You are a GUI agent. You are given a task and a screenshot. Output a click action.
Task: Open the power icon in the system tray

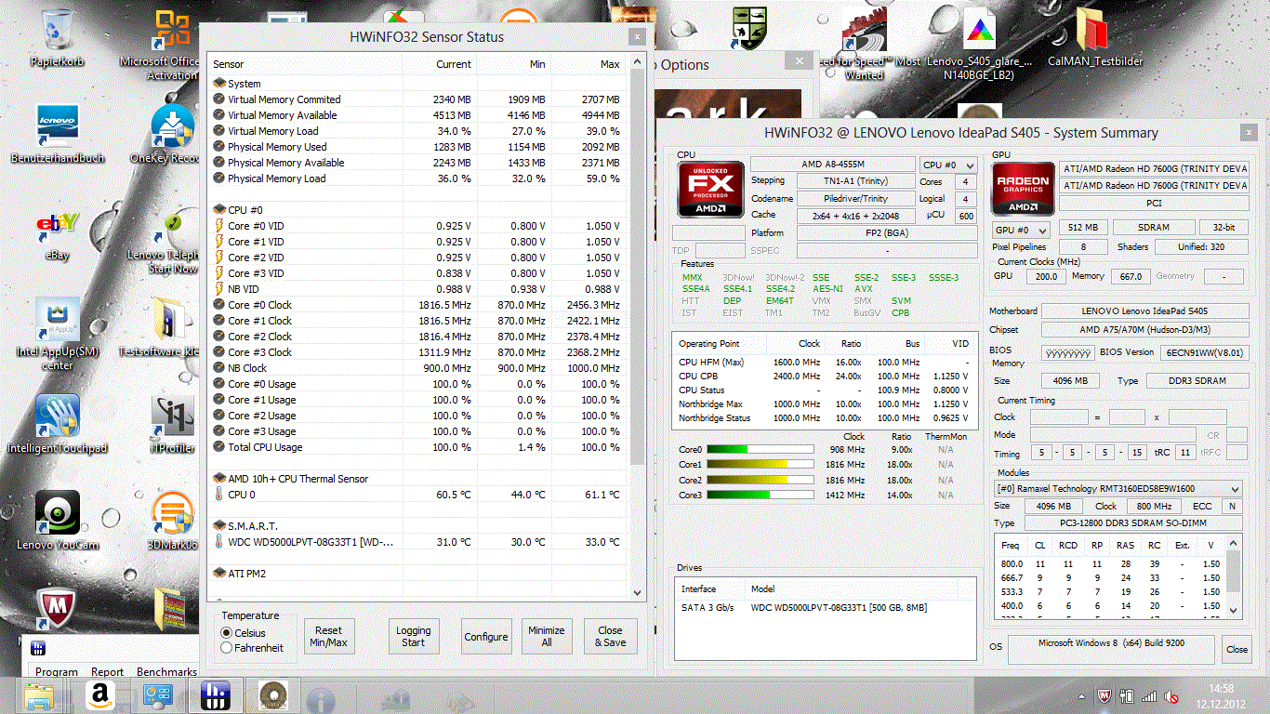coord(1127,696)
